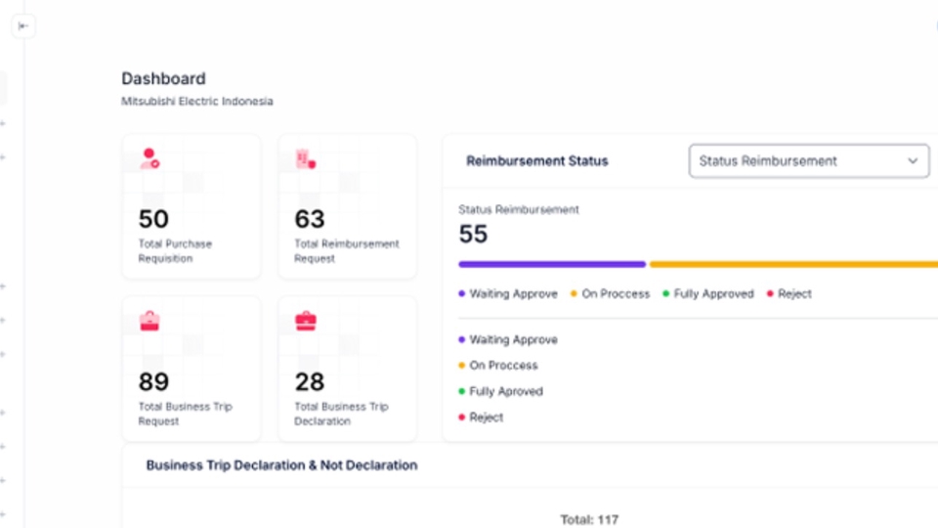Screen dimensions: 938x528
Task: Click the Total Purchase Requisition user icon
Action: (x=149, y=158)
